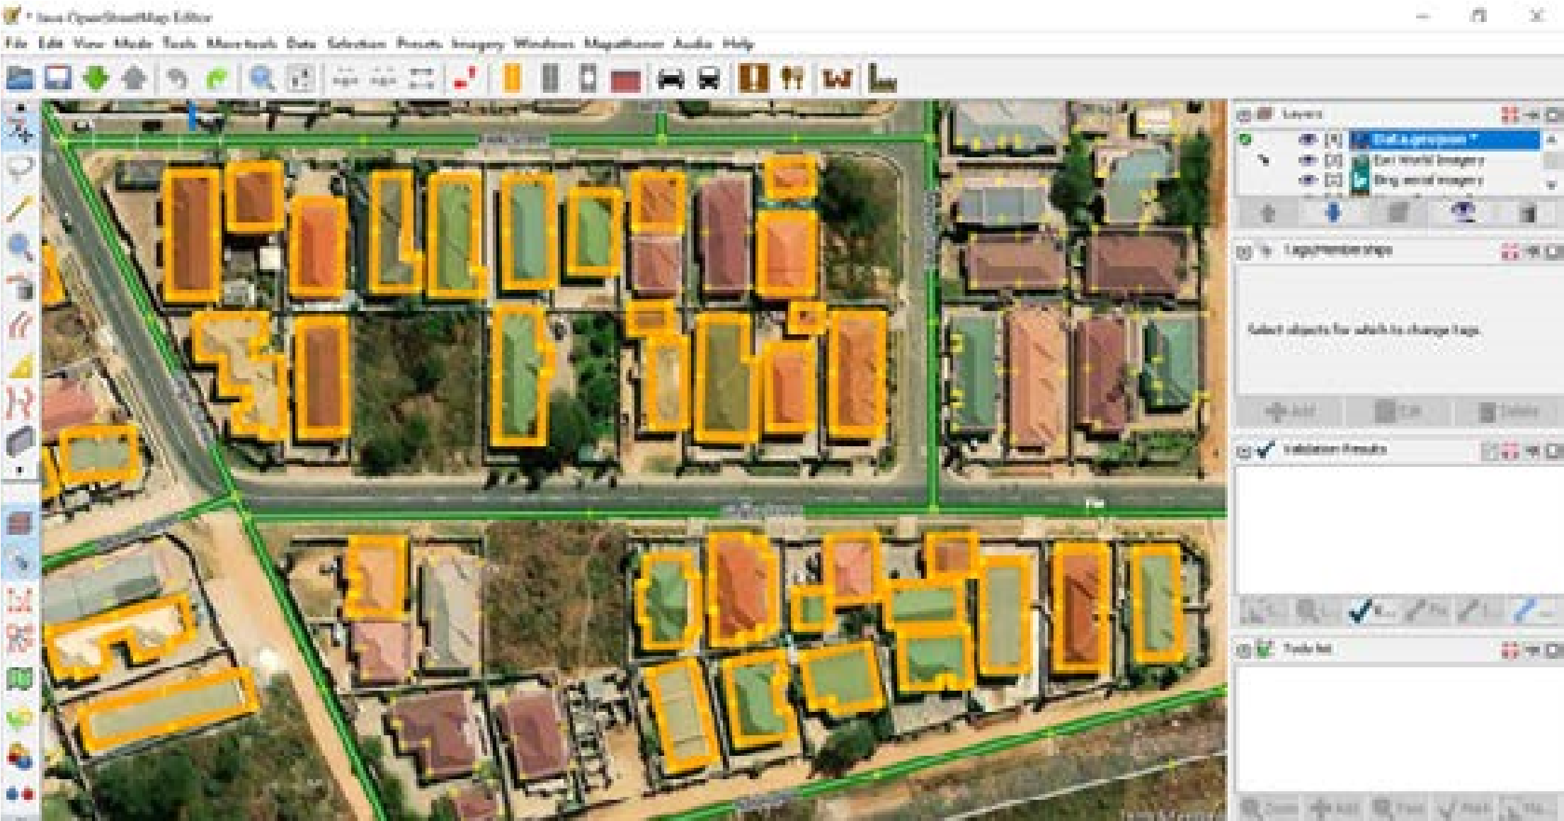The height and width of the screenshot is (821, 1564).
Task: Click the car preset toolbar icon
Action: coord(670,79)
